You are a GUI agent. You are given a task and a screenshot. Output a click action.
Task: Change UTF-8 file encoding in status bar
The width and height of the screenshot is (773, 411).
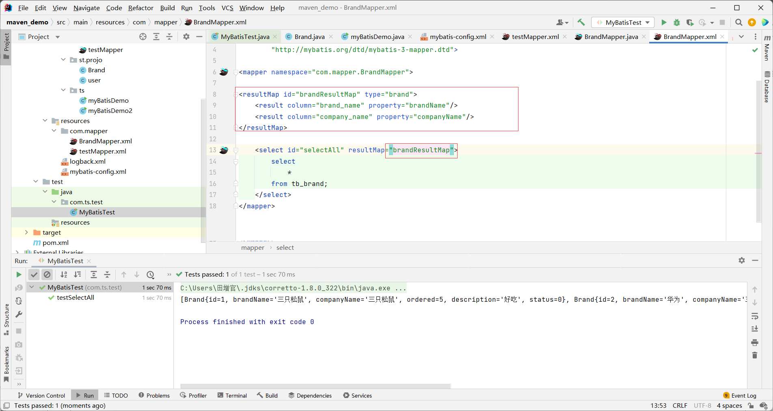click(x=702, y=405)
